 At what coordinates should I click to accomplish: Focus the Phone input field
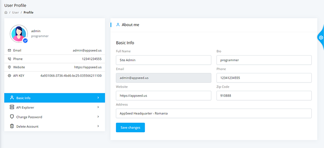pos(264,78)
